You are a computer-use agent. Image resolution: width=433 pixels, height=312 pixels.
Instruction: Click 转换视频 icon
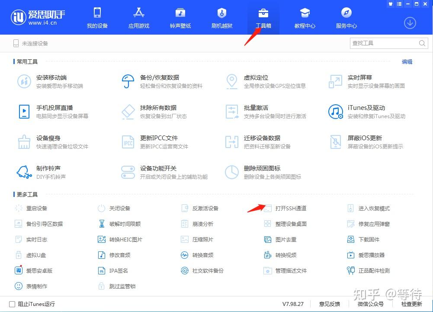pyautogui.click(x=268, y=255)
